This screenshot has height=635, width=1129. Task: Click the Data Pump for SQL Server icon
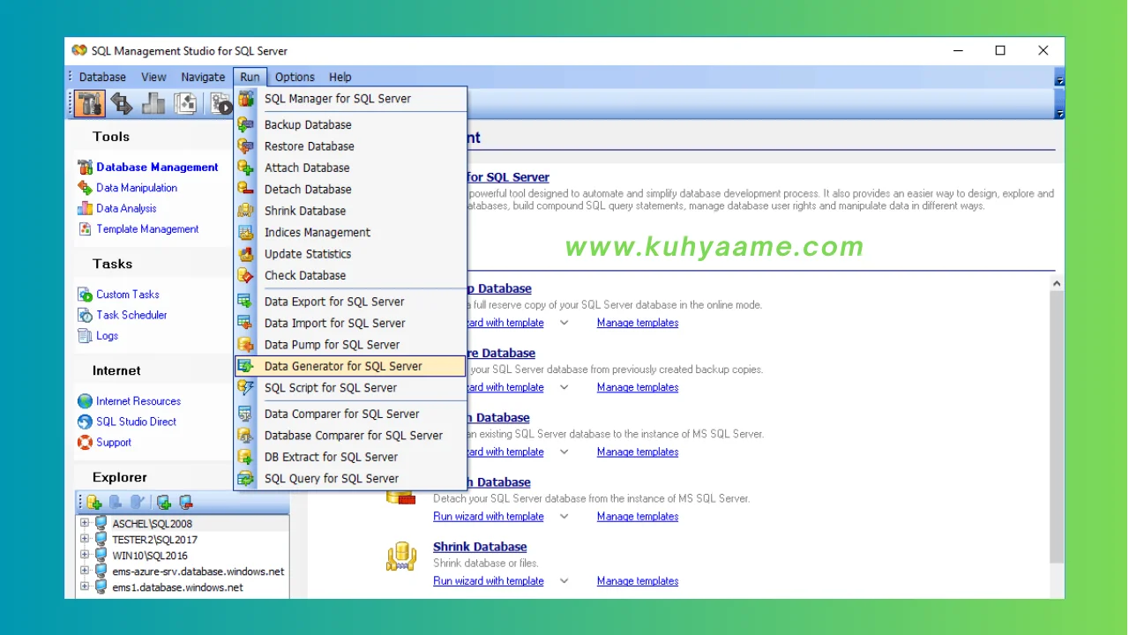tap(246, 345)
